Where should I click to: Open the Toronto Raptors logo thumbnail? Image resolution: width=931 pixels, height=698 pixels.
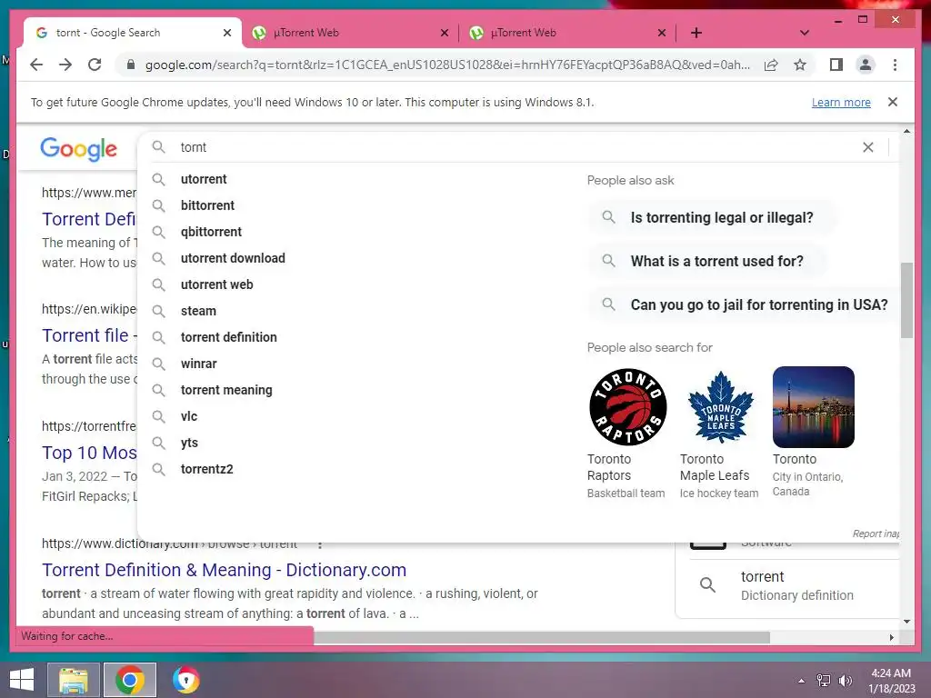point(627,407)
